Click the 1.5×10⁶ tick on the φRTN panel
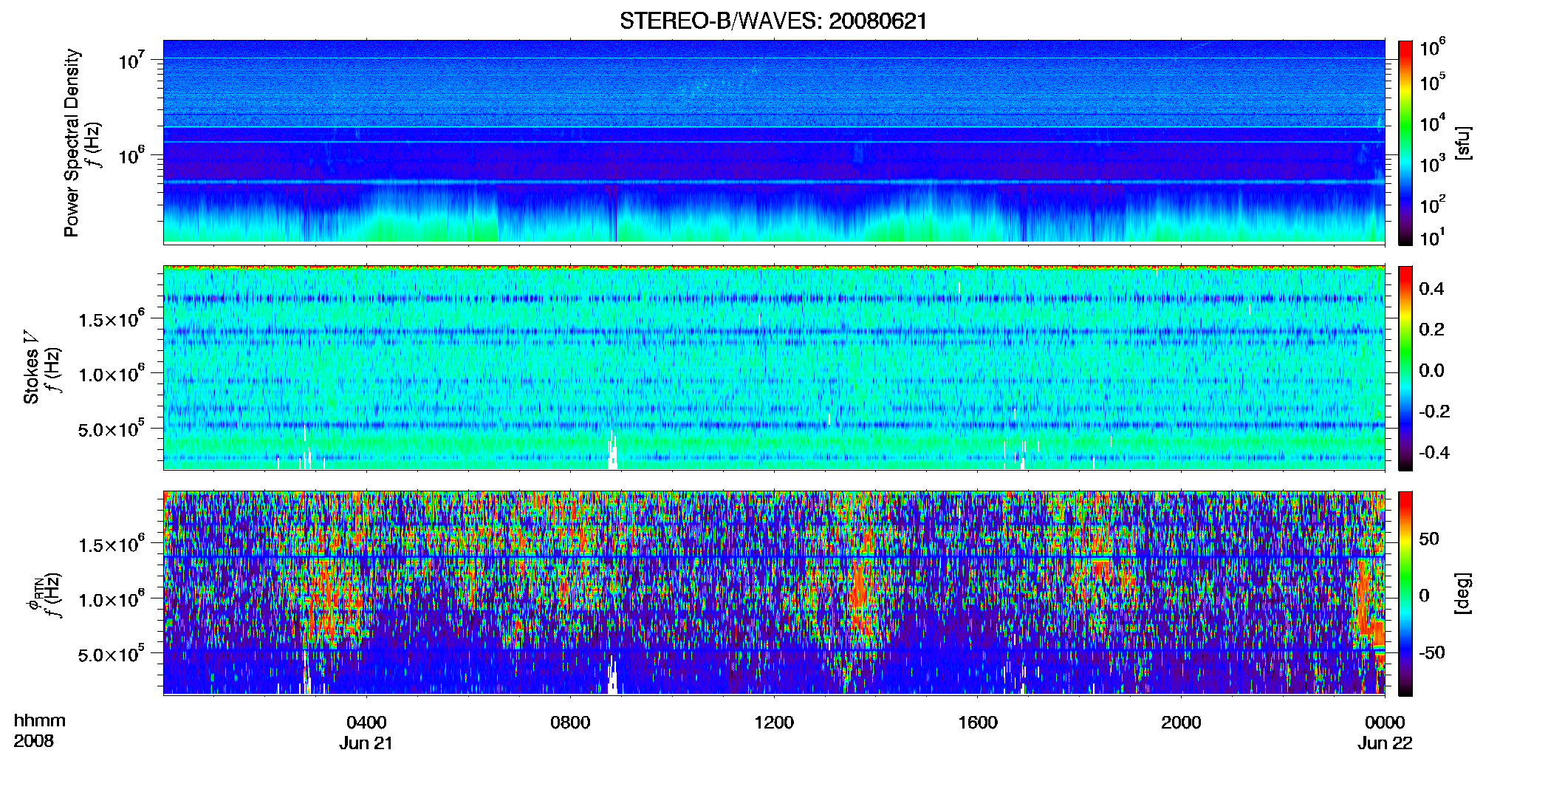This screenshot has height=798, width=1548. [x=112, y=545]
